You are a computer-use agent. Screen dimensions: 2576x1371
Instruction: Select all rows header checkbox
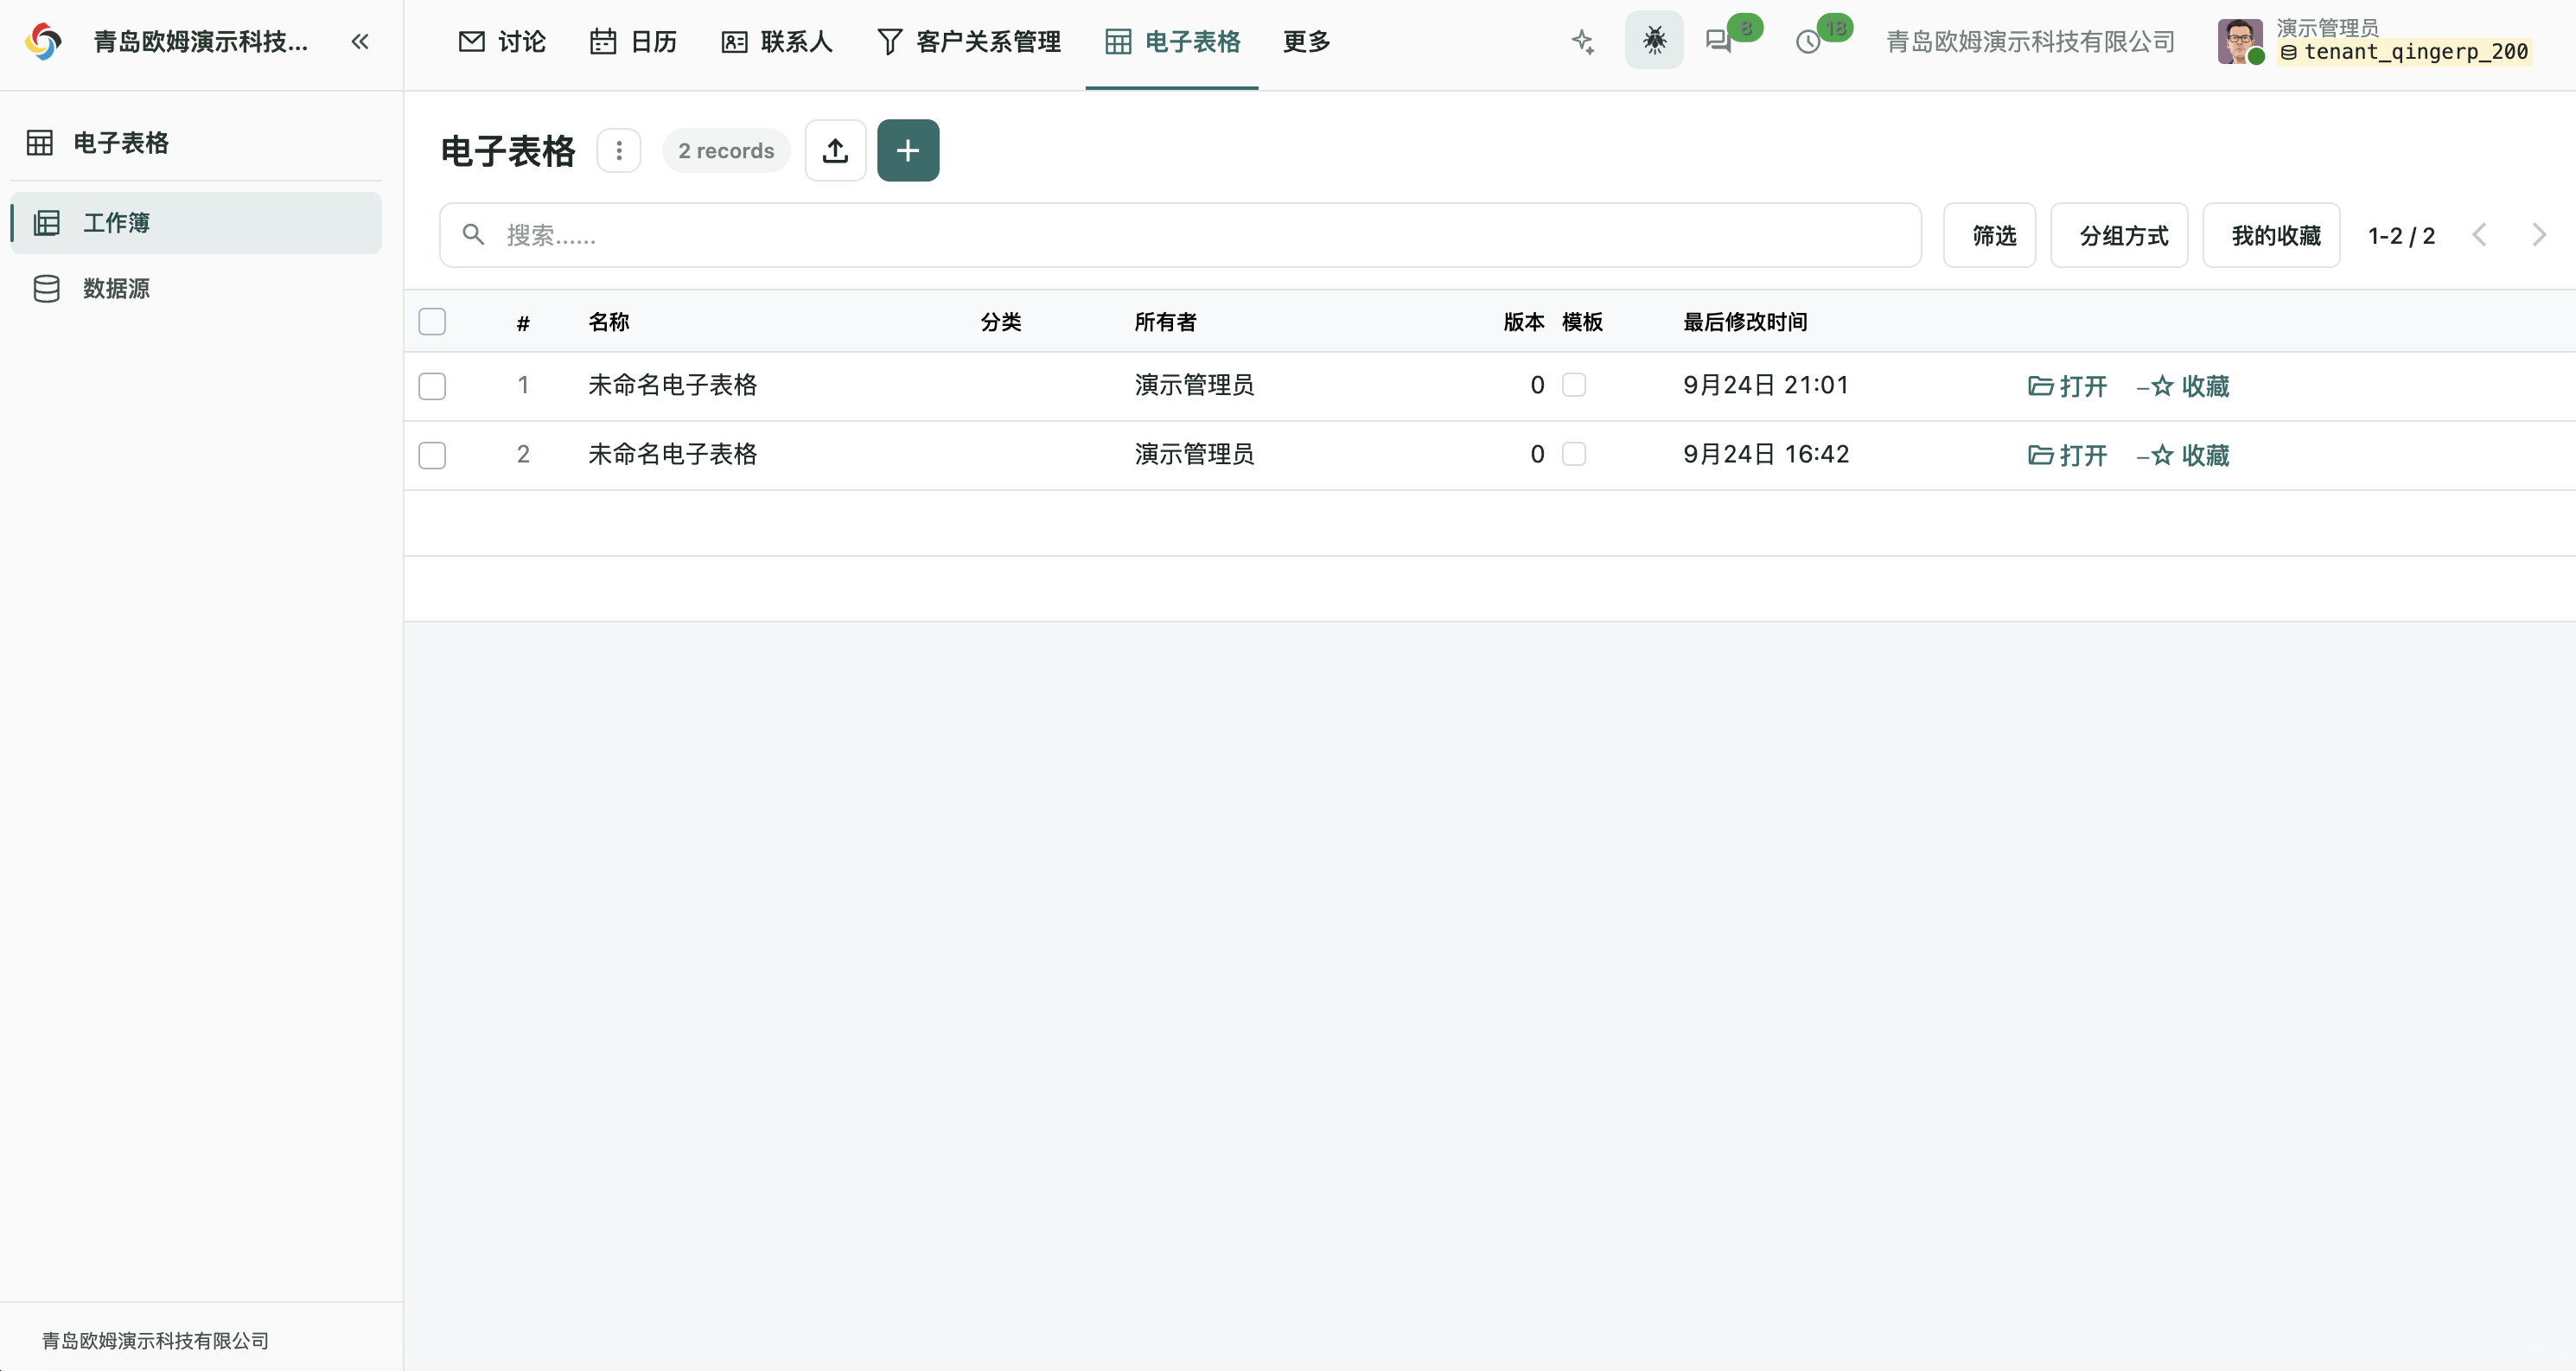(x=432, y=321)
